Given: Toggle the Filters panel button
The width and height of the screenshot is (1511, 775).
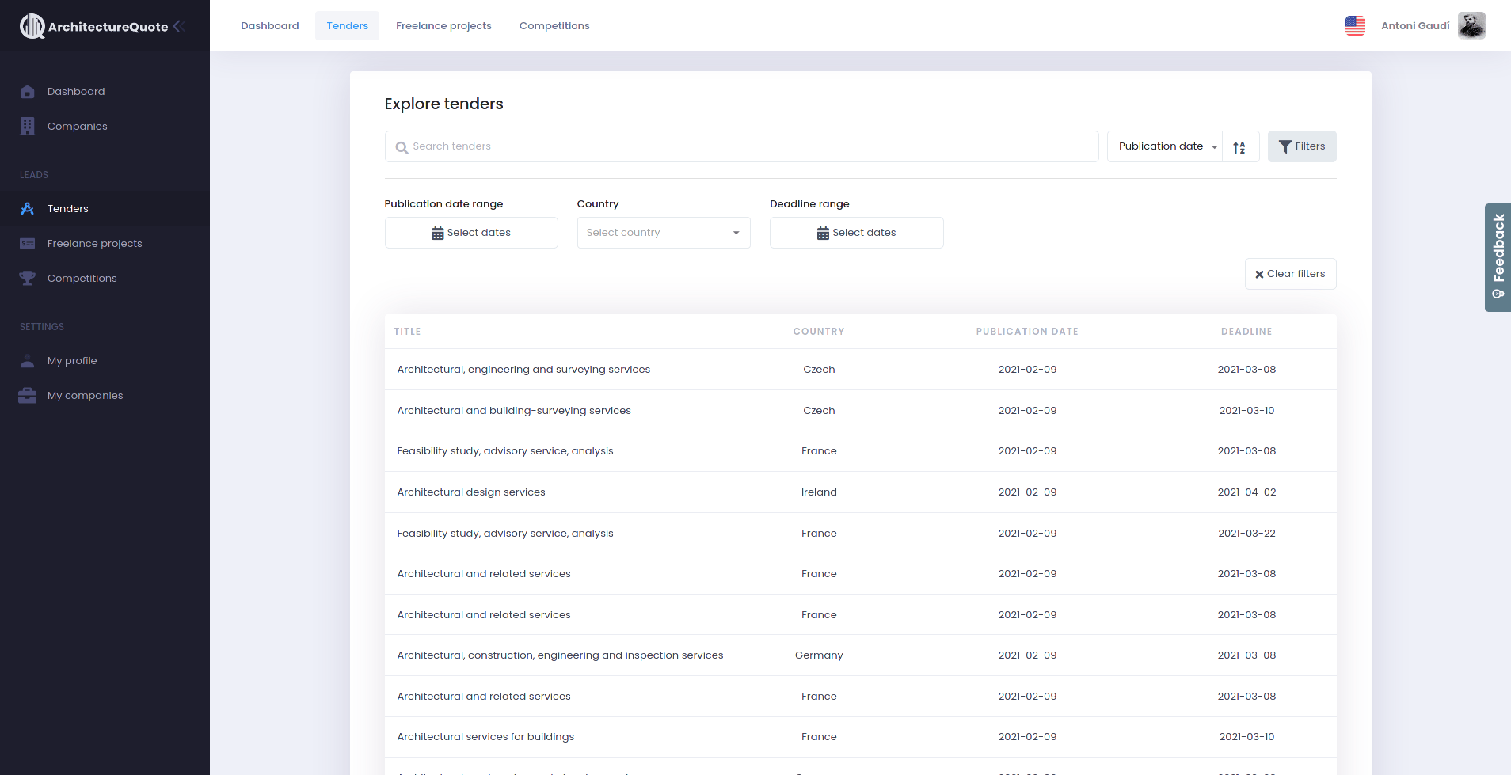Looking at the screenshot, I should tap(1301, 146).
